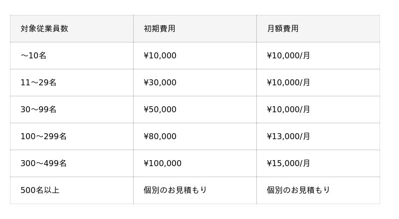The image size is (399, 219).
Task: Click the 初期費用 column header
Action: click(160, 28)
